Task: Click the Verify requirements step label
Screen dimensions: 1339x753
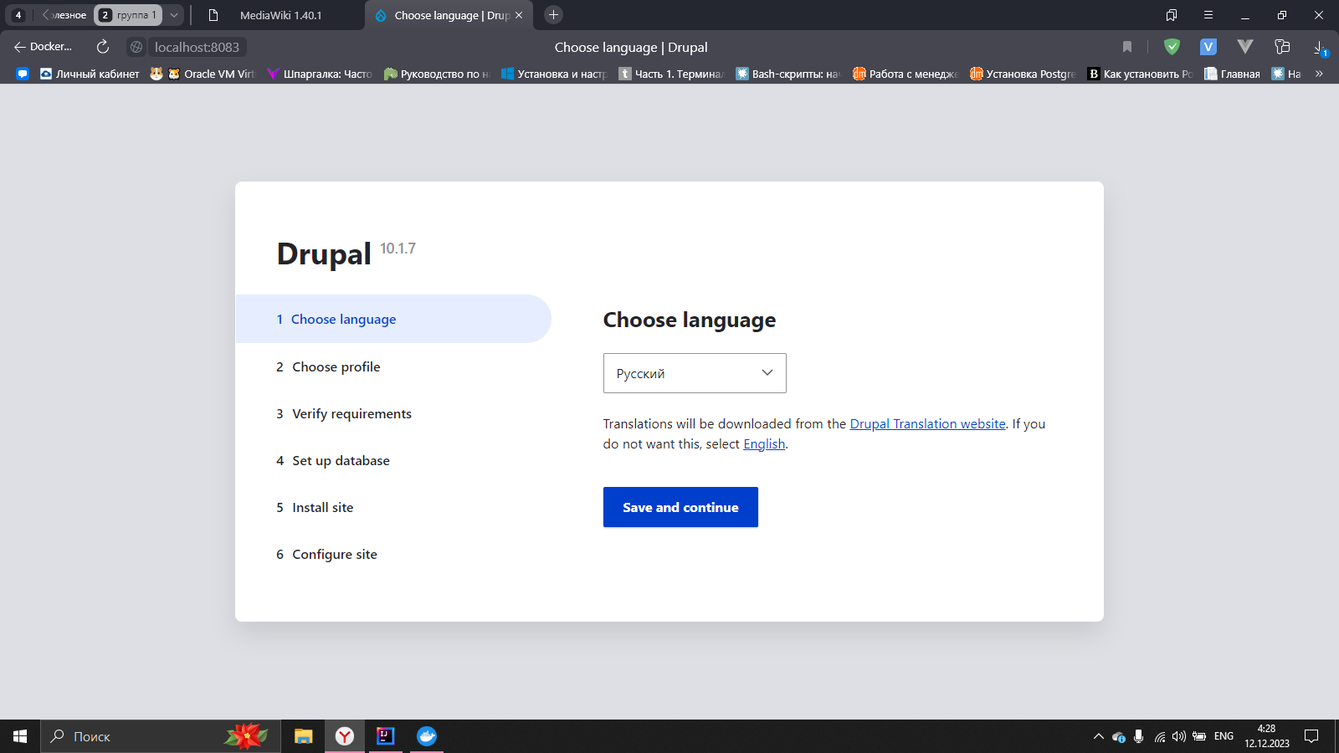Action: 351,413
